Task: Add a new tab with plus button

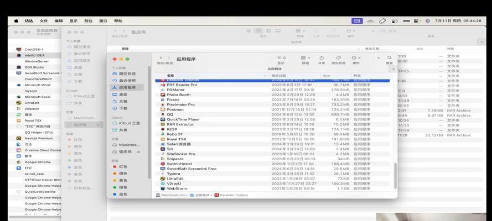Action: (393, 69)
